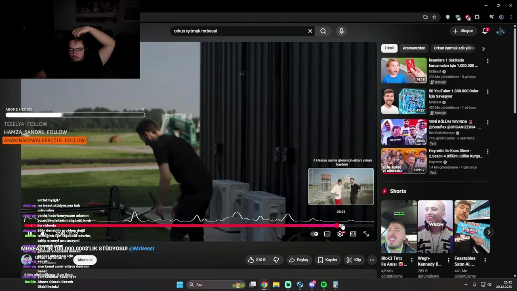Open subtitles/captions on the video player
Screen dimensions: 517x291
click(x=327, y=234)
